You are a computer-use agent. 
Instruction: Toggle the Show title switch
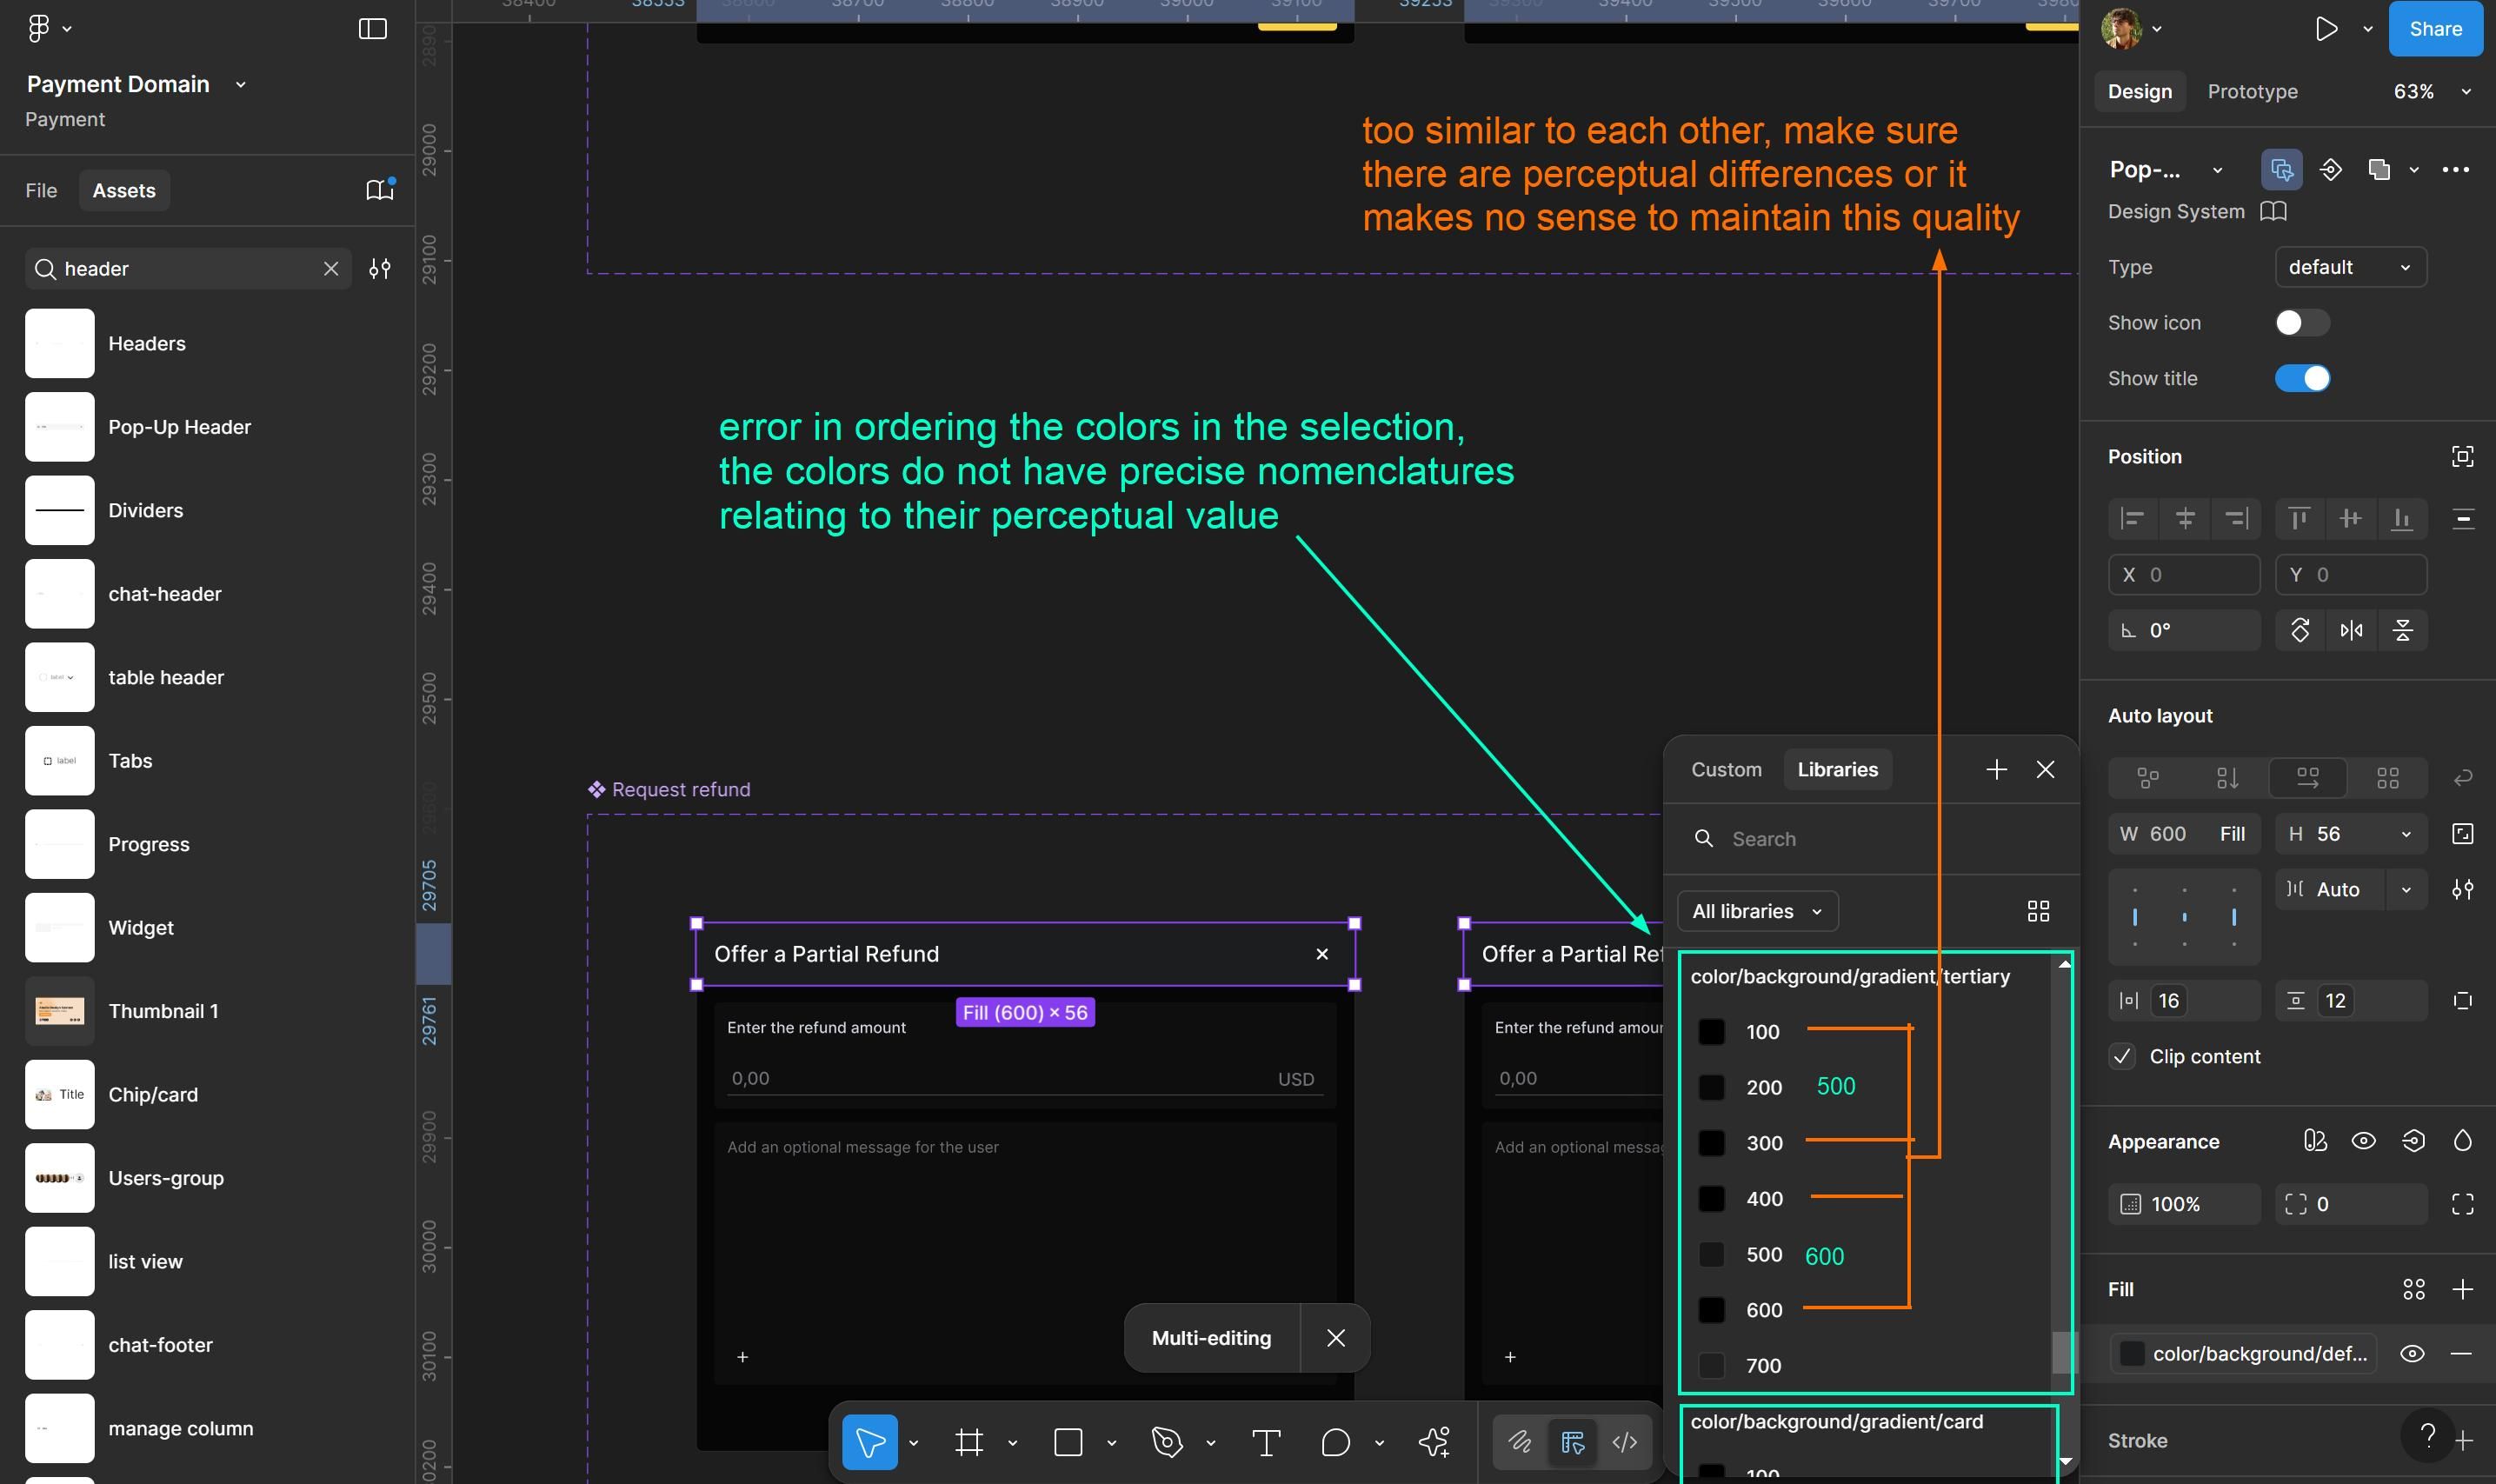point(2301,379)
